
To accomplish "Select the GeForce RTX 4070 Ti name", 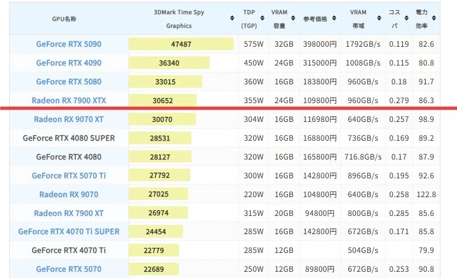I will point(69,250).
